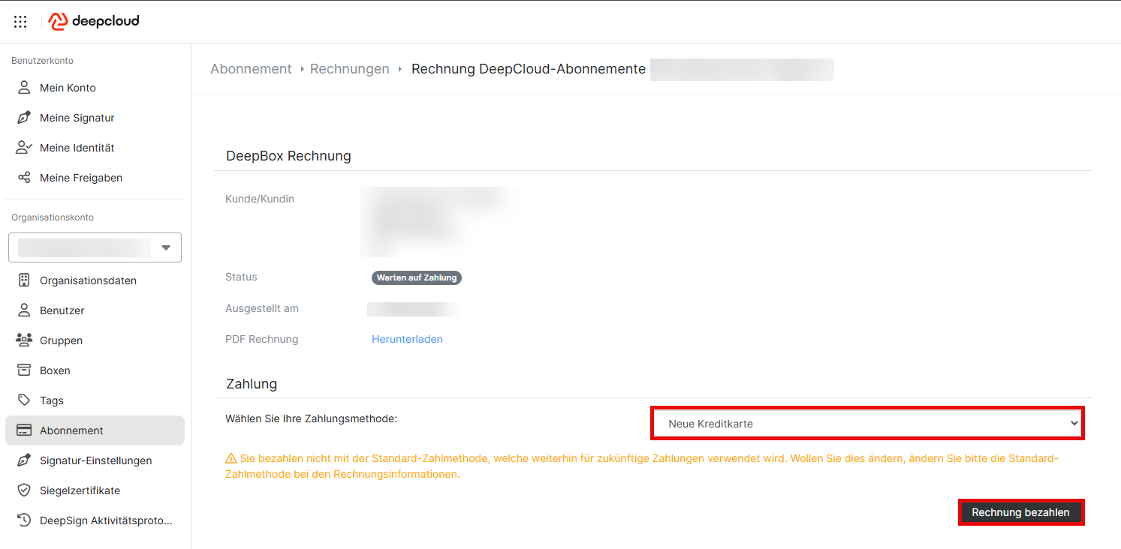The width and height of the screenshot is (1121, 549).
Task: Select the Abonnement sidebar item
Action: point(95,430)
